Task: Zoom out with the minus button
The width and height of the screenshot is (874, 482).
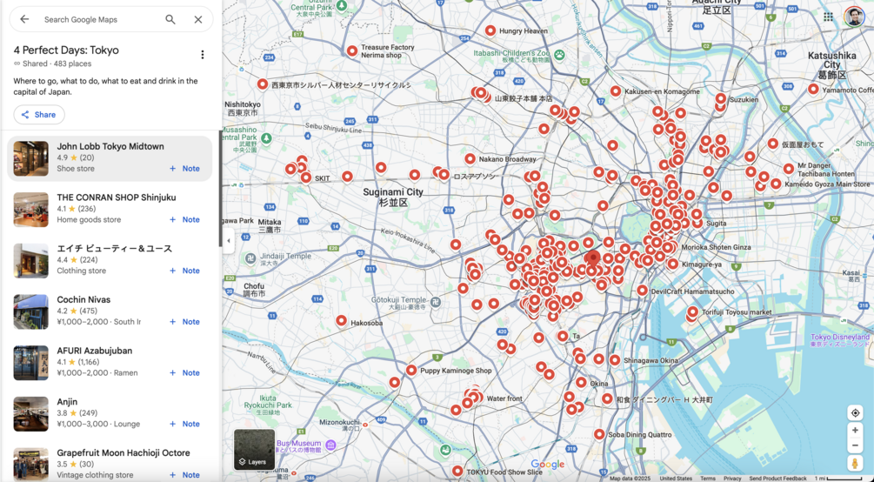Action: [855, 445]
